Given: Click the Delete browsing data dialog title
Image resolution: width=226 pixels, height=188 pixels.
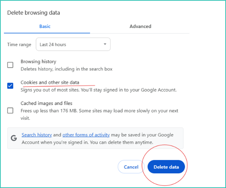Looking at the screenshot, I should point(34,13).
